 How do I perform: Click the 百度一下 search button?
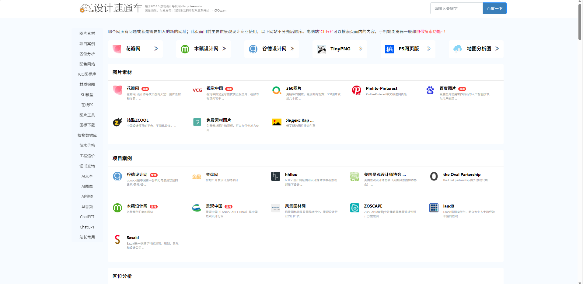point(494,8)
